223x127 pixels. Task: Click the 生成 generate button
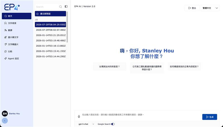pyautogui.click(x=210, y=117)
